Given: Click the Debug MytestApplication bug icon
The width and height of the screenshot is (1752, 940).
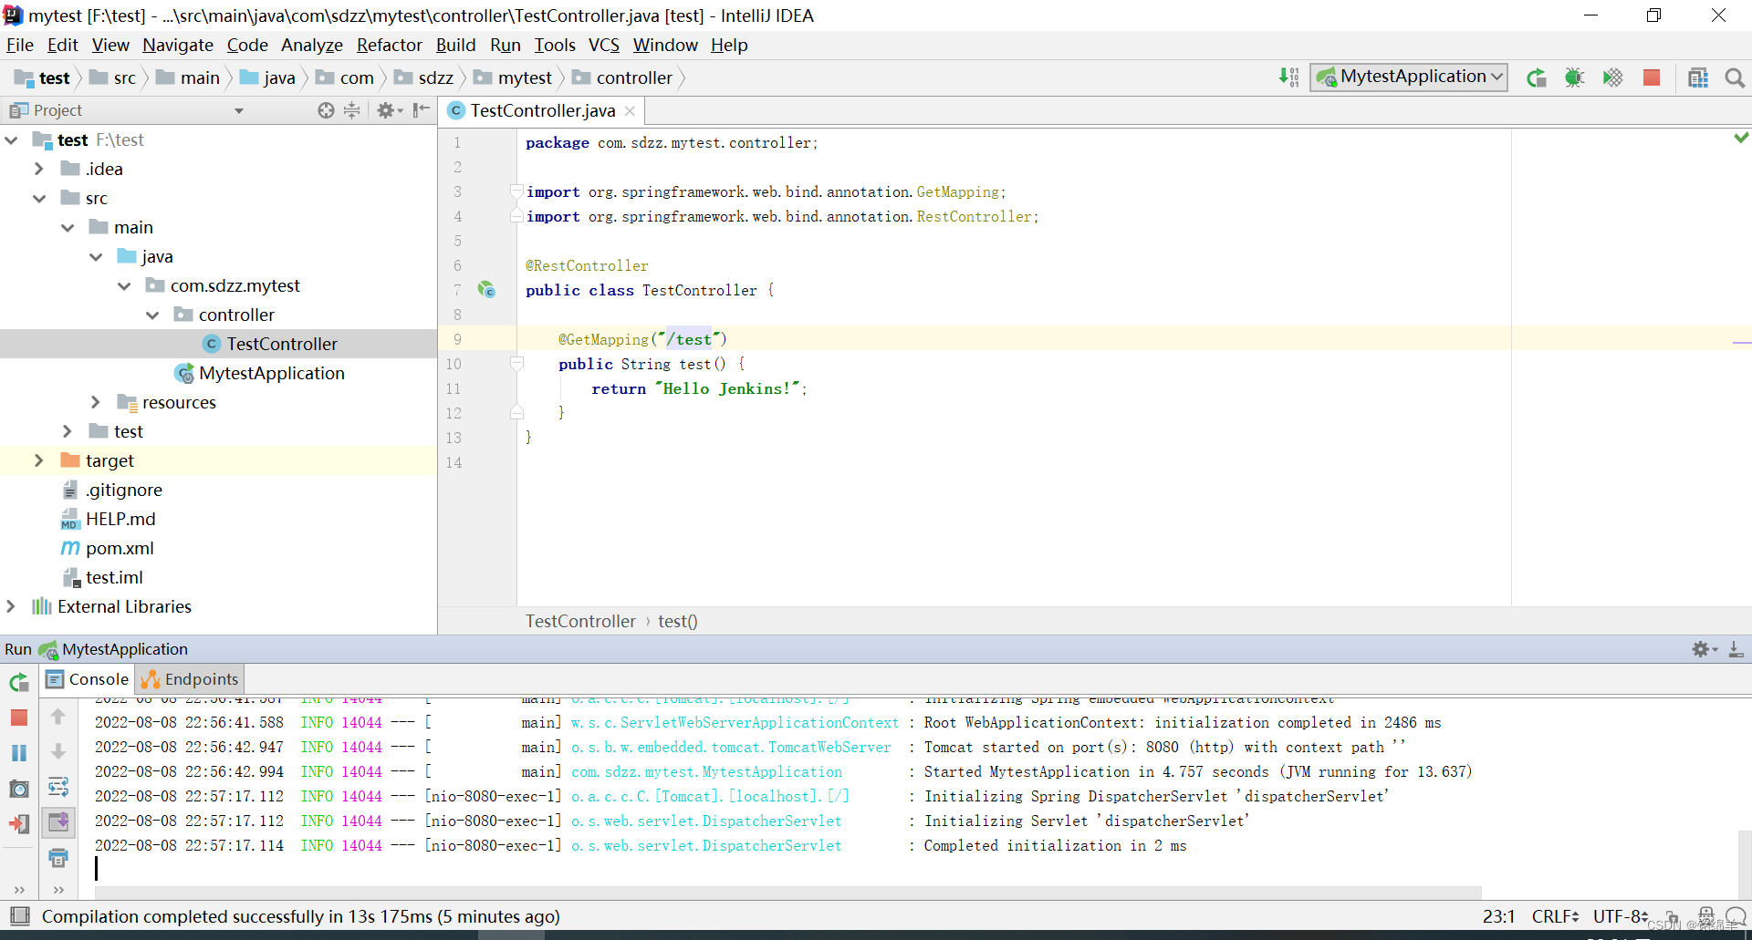Looking at the screenshot, I should 1574,77.
